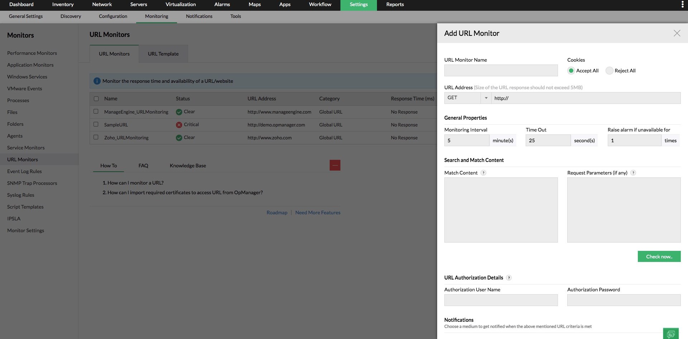The width and height of the screenshot is (688, 339).
Task: Click the Roadmap link
Action: (277, 212)
